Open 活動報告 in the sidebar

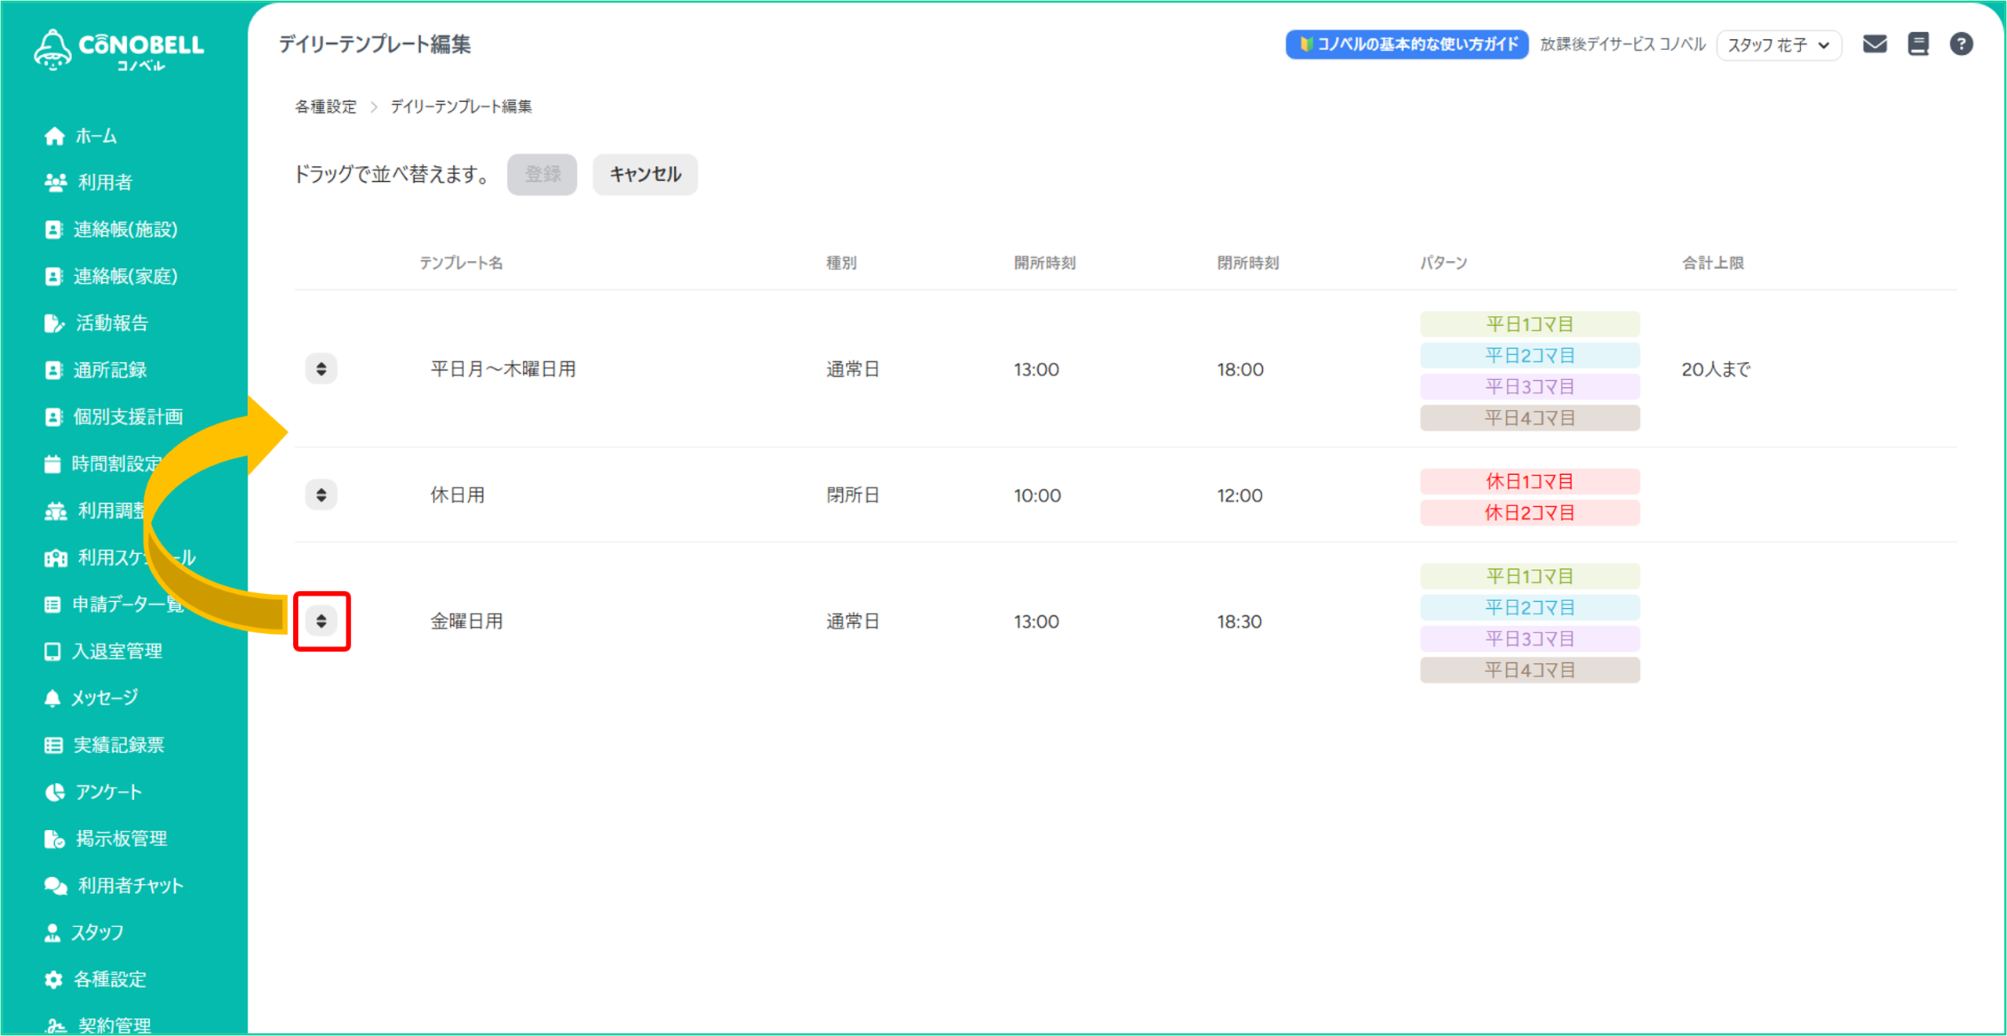(x=111, y=323)
